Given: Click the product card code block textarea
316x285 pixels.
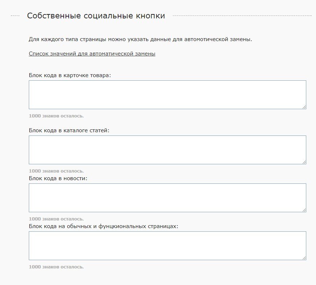Looking at the screenshot, I should (x=167, y=94).
